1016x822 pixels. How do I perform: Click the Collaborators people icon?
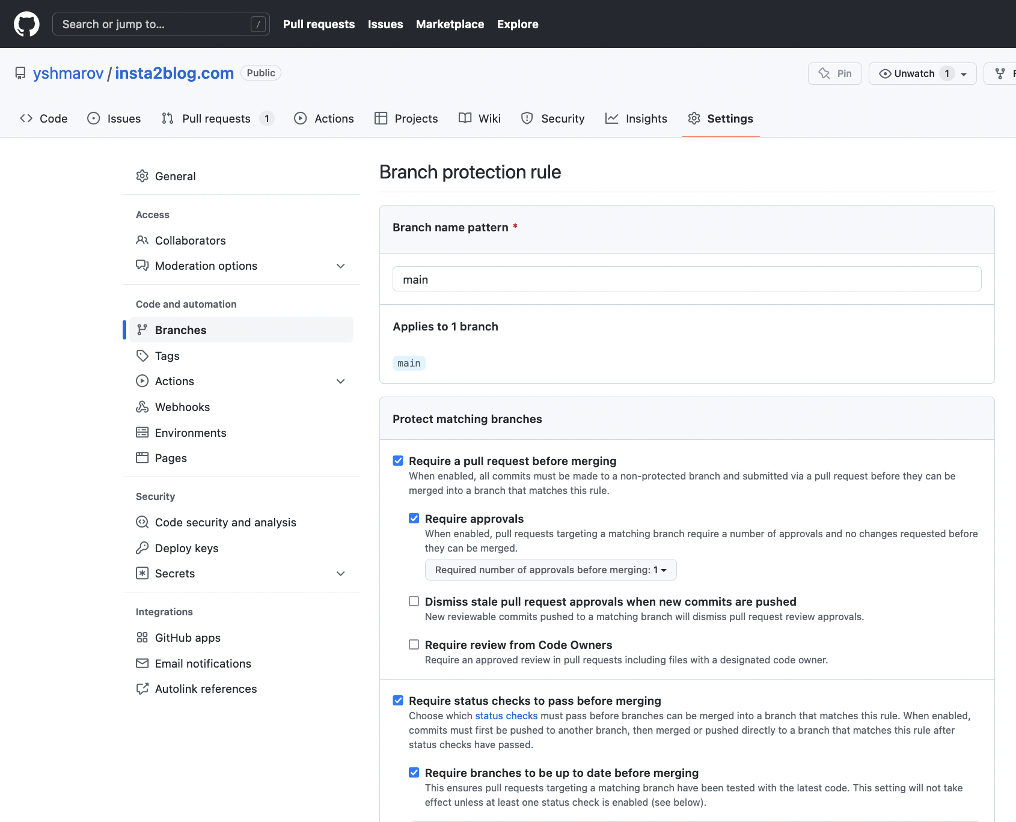coord(142,240)
